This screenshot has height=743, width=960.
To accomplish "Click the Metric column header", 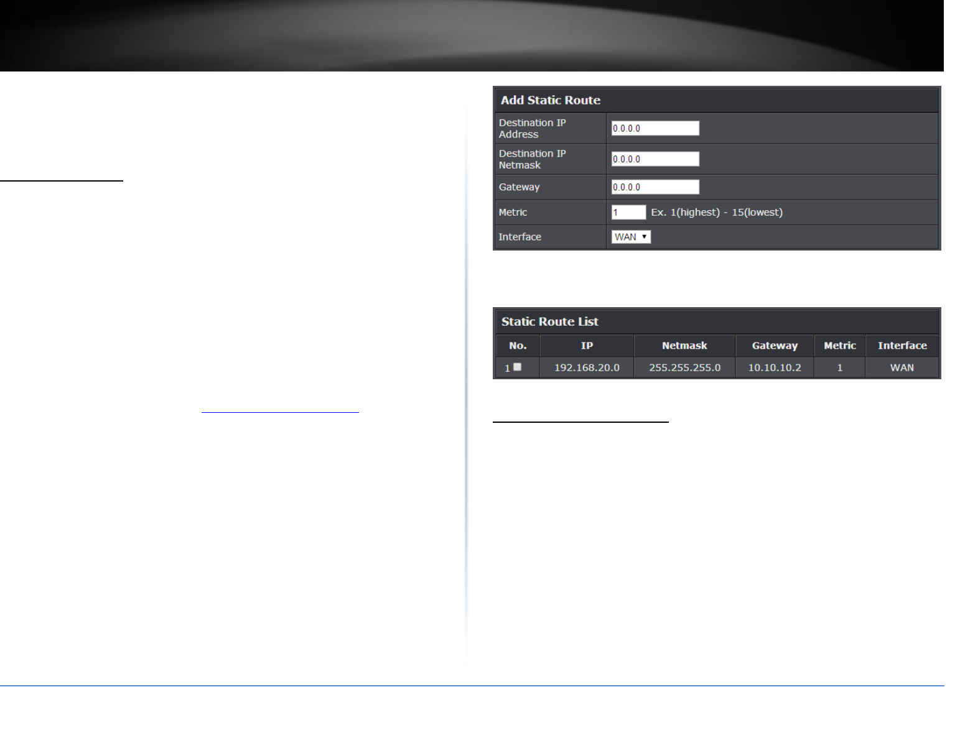I will 839,346.
